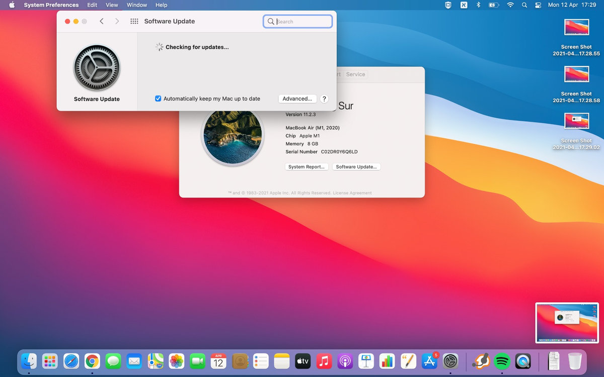Open Music from the Dock
This screenshot has width=604, height=377.
click(324, 361)
